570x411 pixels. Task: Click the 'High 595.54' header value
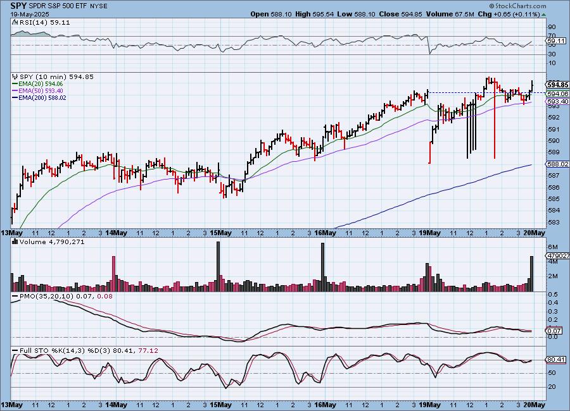click(x=315, y=14)
